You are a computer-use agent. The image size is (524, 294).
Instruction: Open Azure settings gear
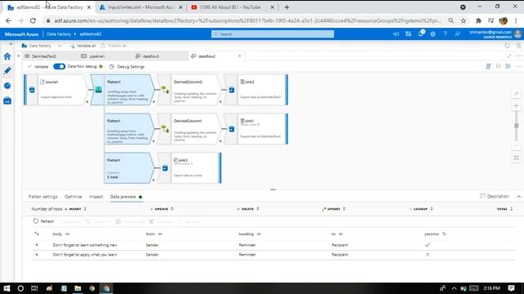click(433, 34)
